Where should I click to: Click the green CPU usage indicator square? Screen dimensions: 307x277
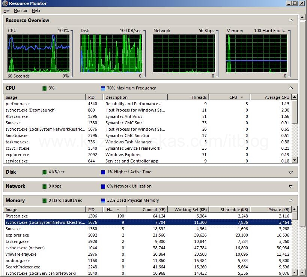coord(45,88)
